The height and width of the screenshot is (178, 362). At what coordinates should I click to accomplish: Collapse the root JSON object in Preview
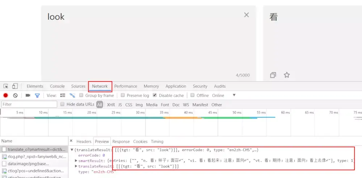point(72,150)
